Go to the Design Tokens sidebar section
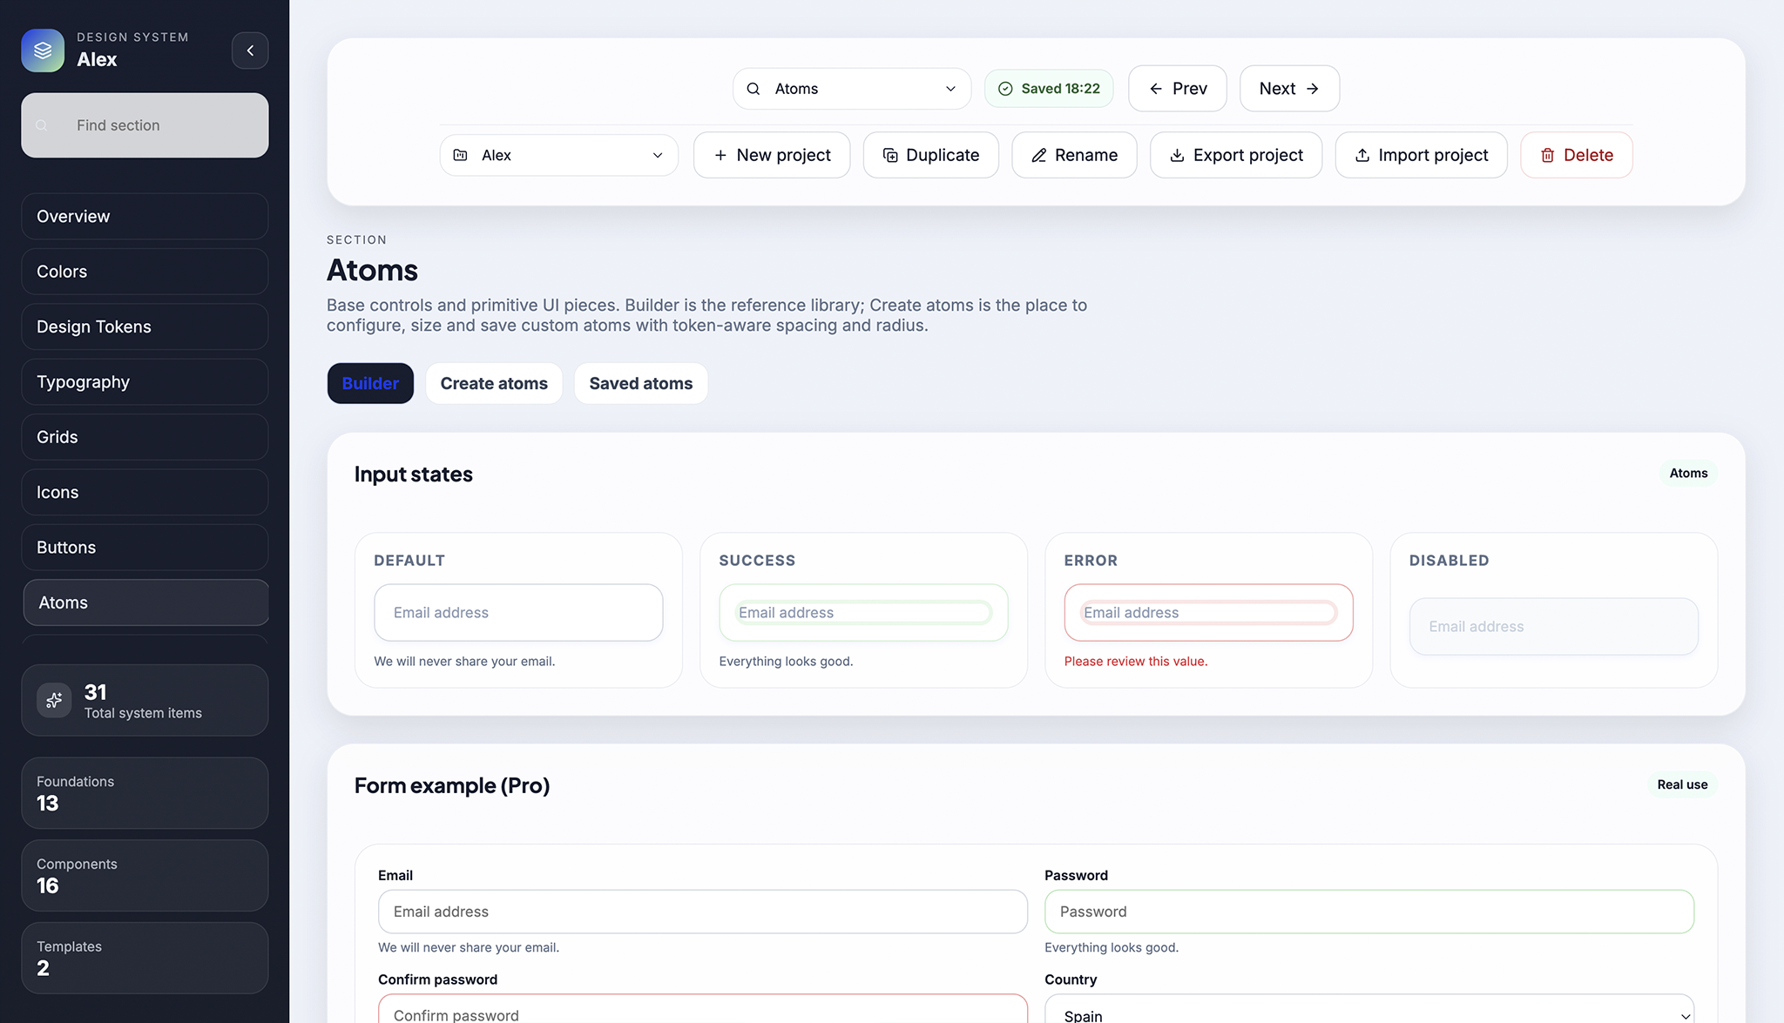 click(145, 326)
